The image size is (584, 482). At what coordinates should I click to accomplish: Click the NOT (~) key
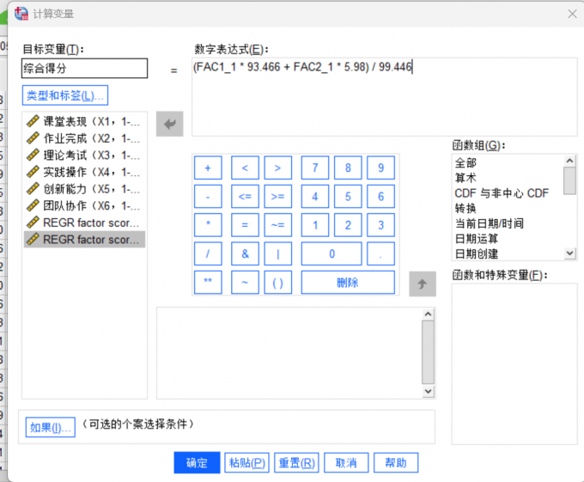point(245,283)
